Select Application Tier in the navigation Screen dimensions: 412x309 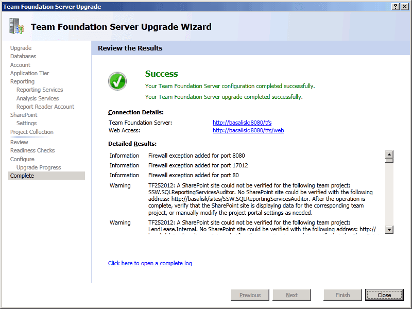[29, 73]
